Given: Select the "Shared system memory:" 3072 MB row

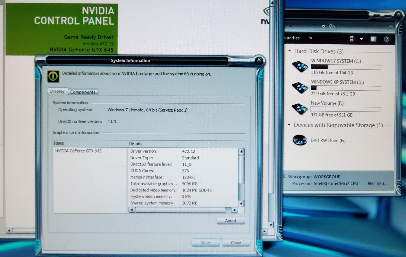Looking at the screenshot, I should [164, 203].
